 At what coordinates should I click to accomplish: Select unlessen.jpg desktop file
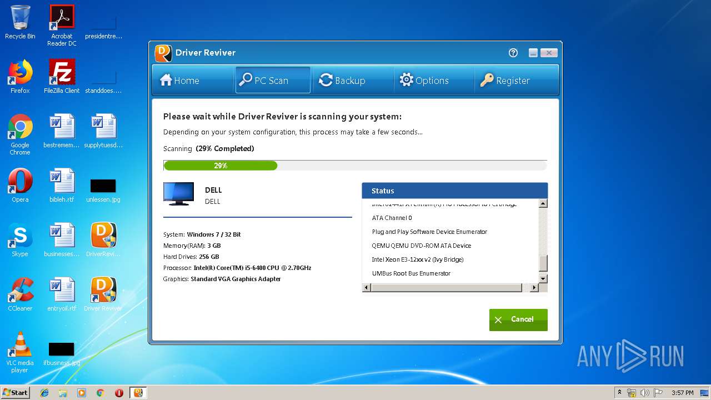pyautogui.click(x=103, y=191)
